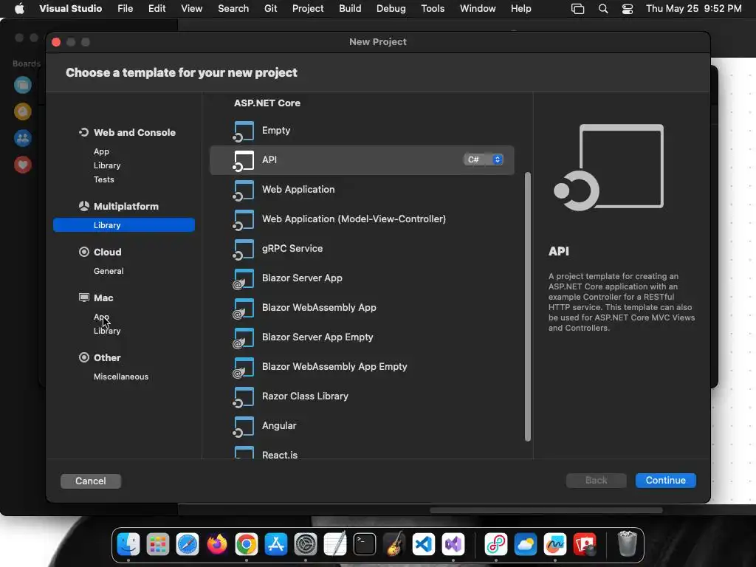
Task: Select the Blazor WebAssembly App icon
Action: pos(244,308)
